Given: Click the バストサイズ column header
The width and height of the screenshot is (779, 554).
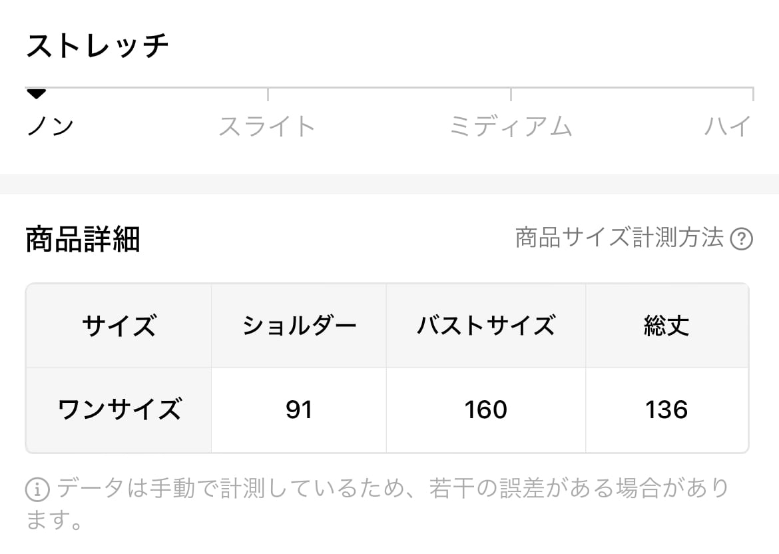Looking at the screenshot, I should [x=486, y=326].
